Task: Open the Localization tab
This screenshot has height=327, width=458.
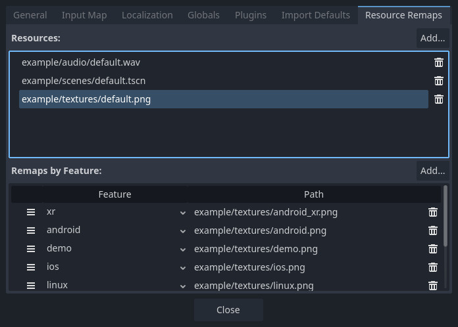Action: [x=147, y=15]
